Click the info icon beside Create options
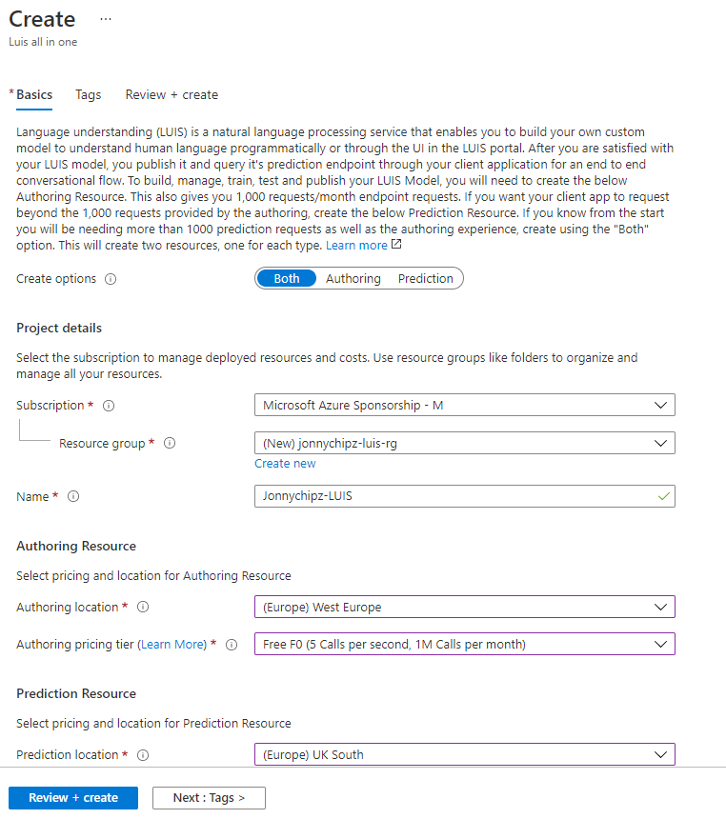Screen dimensions: 726x819 coord(111,279)
